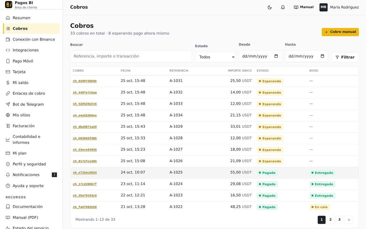Open Tarjeta section
The height and width of the screenshot is (229, 366).
click(x=31, y=72)
